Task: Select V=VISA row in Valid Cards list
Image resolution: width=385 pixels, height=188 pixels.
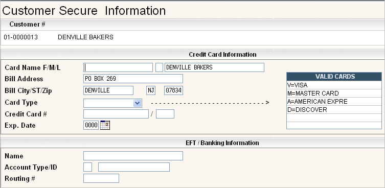Action: [334, 85]
